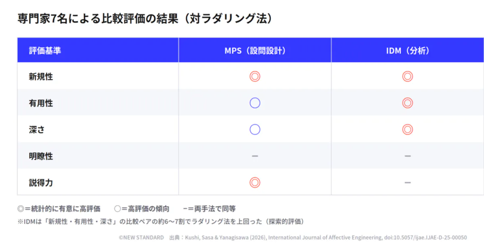The height and width of the screenshot is (248, 484).
Task: Select the MPS（設問設計）column header
Action: click(255, 51)
